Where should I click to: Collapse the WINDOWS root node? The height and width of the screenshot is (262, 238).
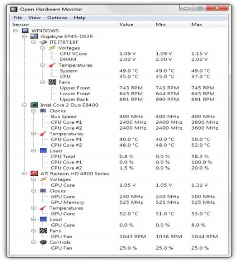[15, 31]
